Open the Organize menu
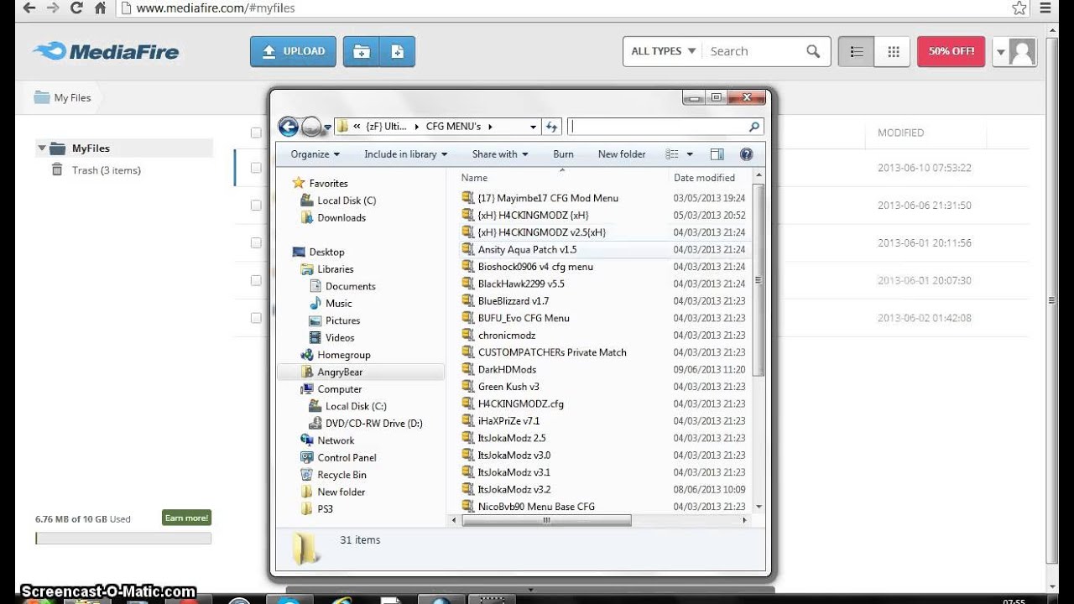 315,154
